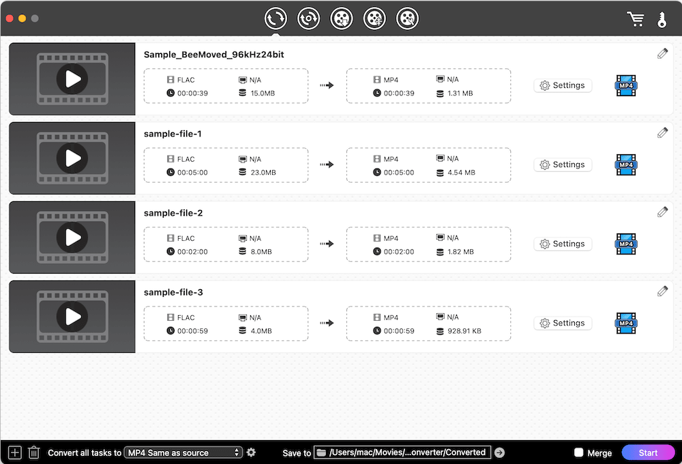Image resolution: width=682 pixels, height=464 pixels.
Task: Click the pencil icon for sample-file-3
Action: pyautogui.click(x=662, y=291)
